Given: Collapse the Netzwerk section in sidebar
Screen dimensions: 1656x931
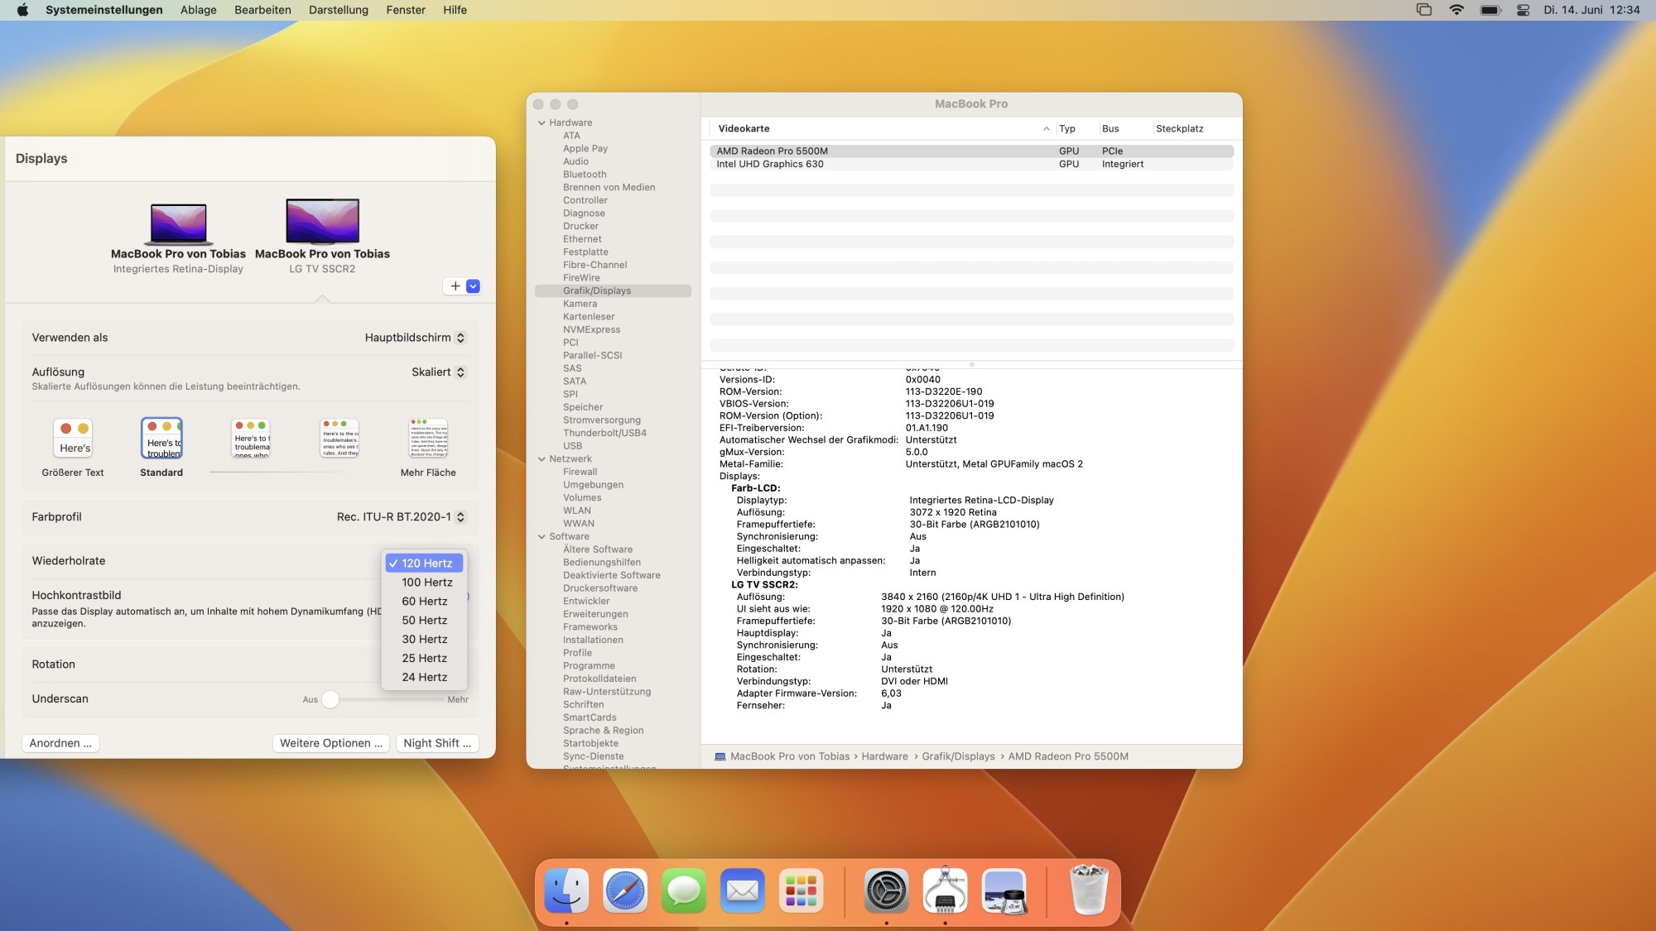Looking at the screenshot, I should (x=542, y=459).
